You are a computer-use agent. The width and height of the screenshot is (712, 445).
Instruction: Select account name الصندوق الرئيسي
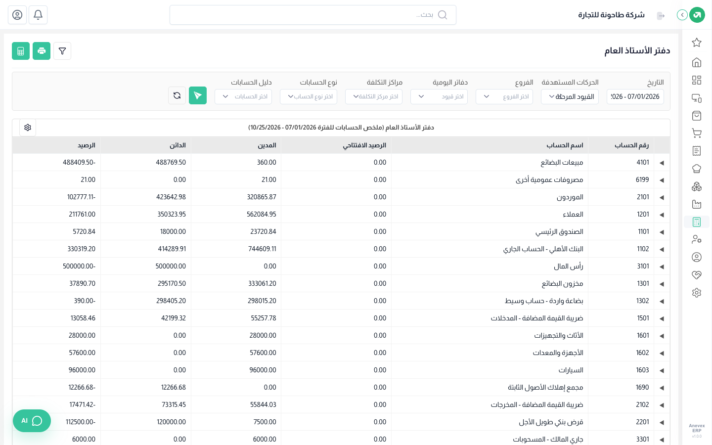click(x=559, y=231)
